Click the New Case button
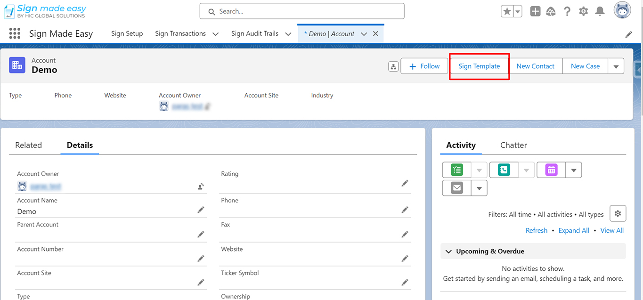The image size is (643, 300). [x=585, y=66]
